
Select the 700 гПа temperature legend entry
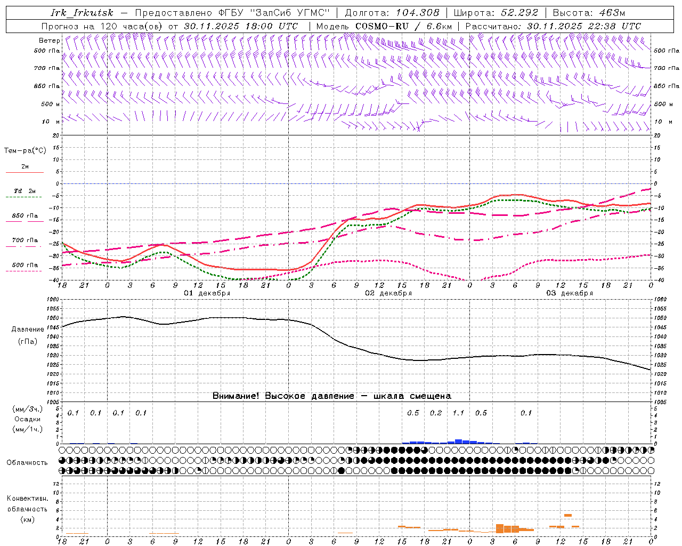[x=25, y=240]
